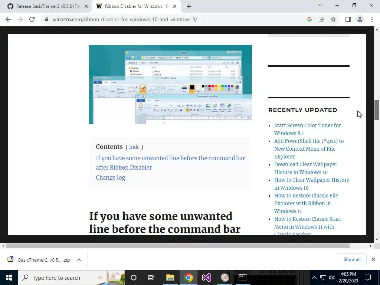The height and width of the screenshot is (285, 380).
Task: Click the vertical scrollbar thumb
Action: coord(377,109)
